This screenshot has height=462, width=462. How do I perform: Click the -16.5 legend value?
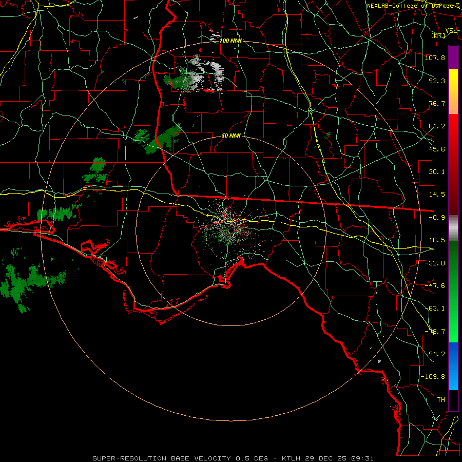coord(435,240)
